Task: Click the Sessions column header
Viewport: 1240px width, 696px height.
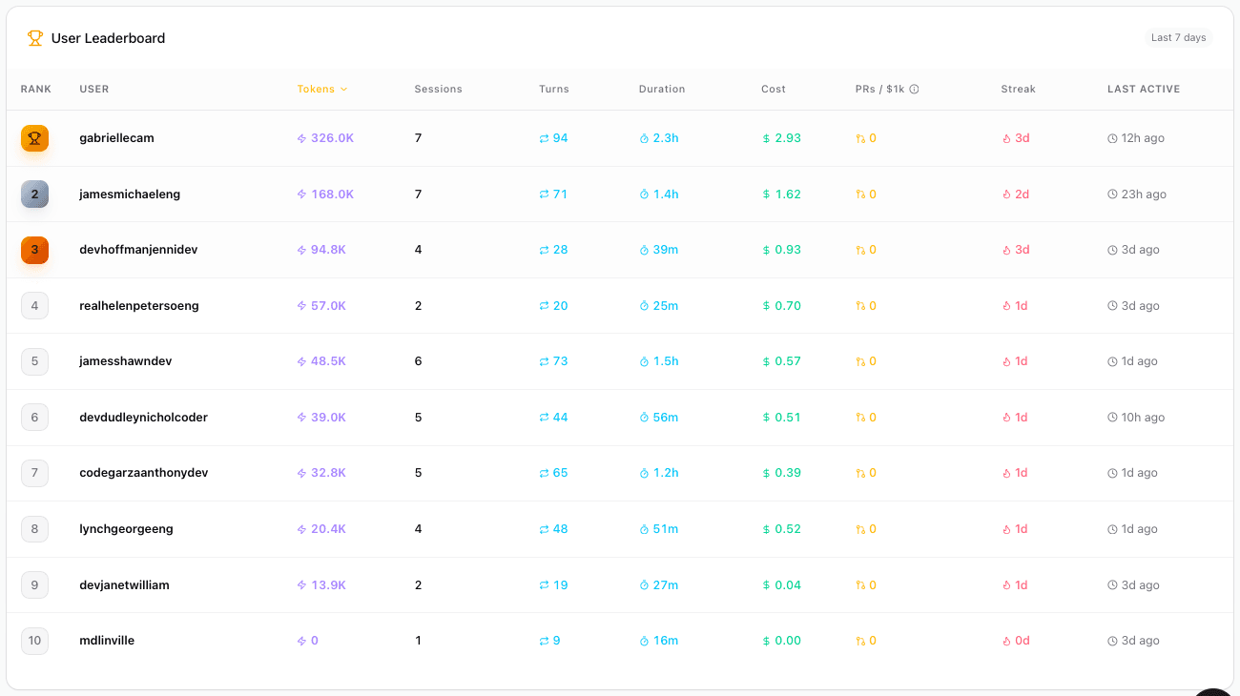Action: 438,89
